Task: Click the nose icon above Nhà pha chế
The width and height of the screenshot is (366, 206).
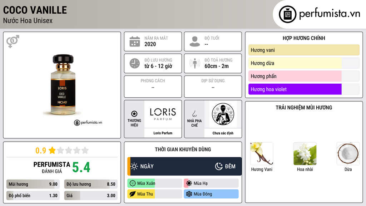Action: 194,114
